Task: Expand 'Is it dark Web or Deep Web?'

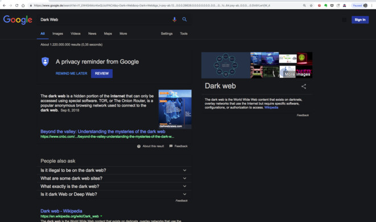Action: tap(114, 194)
